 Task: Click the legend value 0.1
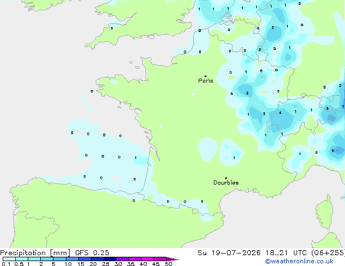pyautogui.click(x=6, y=264)
